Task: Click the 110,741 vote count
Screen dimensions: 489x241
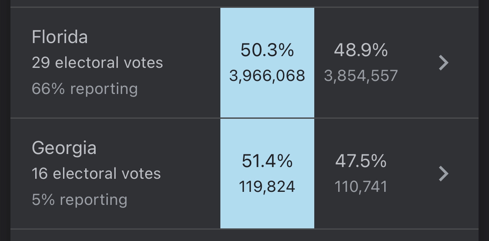Action: [x=361, y=187]
